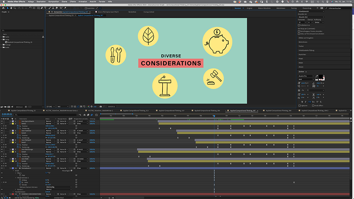Enable the Vollbildschirm checkbox
354x199 pixels.
coord(299,25)
